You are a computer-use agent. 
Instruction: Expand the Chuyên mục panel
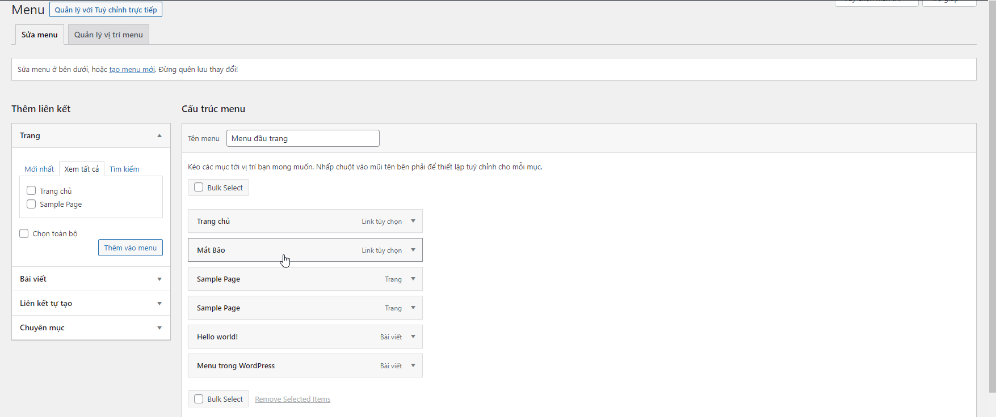pyautogui.click(x=159, y=328)
